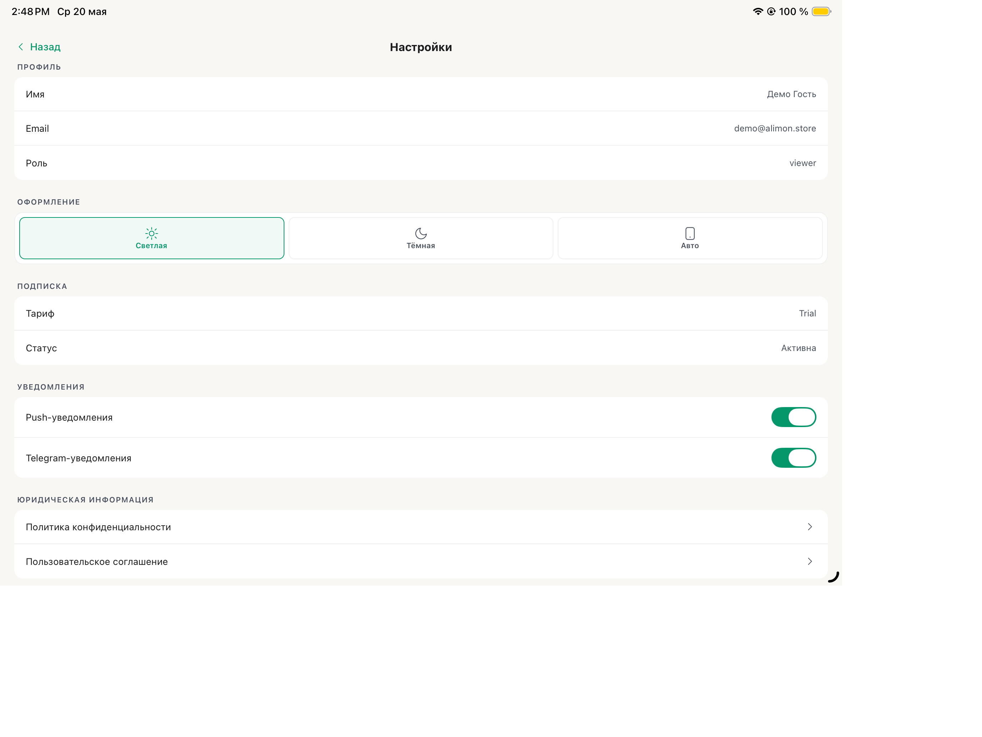This screenshot has width=982, height=737.
Task: Open the Пользовательское соглашение row
Action: coord(421,562)
